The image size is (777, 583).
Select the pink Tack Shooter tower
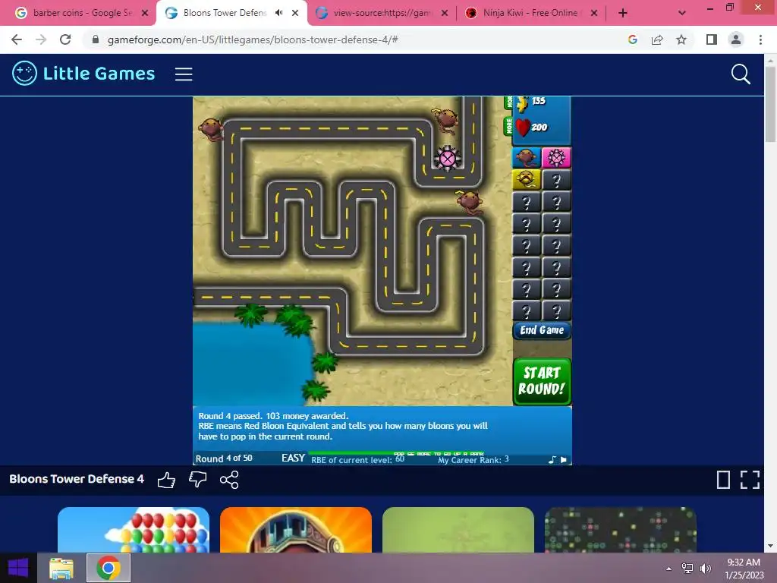[556, 158]
